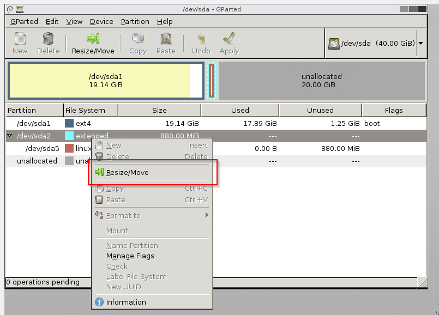Click the Used column header

coord(240,110)
